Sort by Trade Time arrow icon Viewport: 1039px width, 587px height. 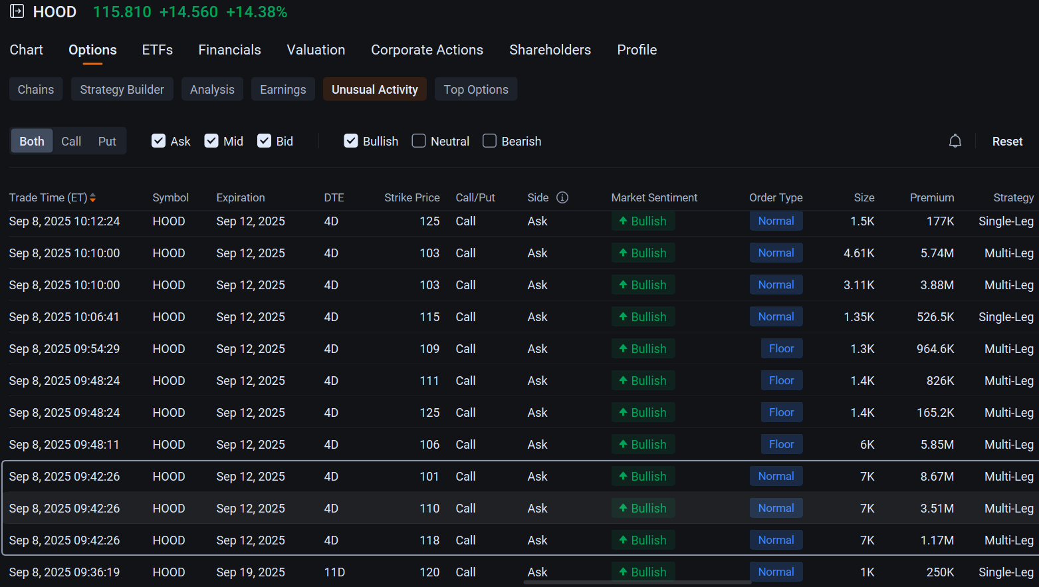[93, 197]
